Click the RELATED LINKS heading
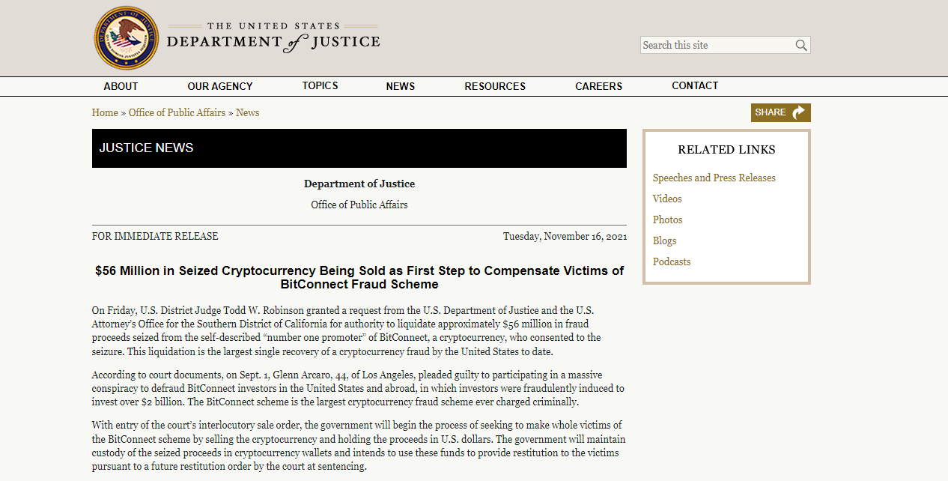The image size is (948, 481). tap(726, 150)
